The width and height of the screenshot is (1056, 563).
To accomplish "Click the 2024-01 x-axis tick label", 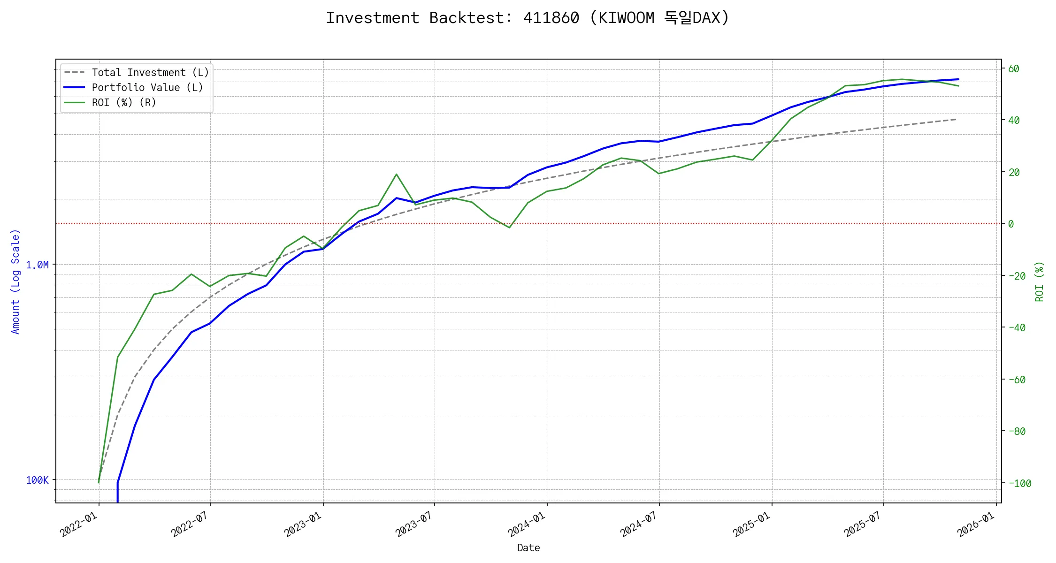I will [527, 524].
